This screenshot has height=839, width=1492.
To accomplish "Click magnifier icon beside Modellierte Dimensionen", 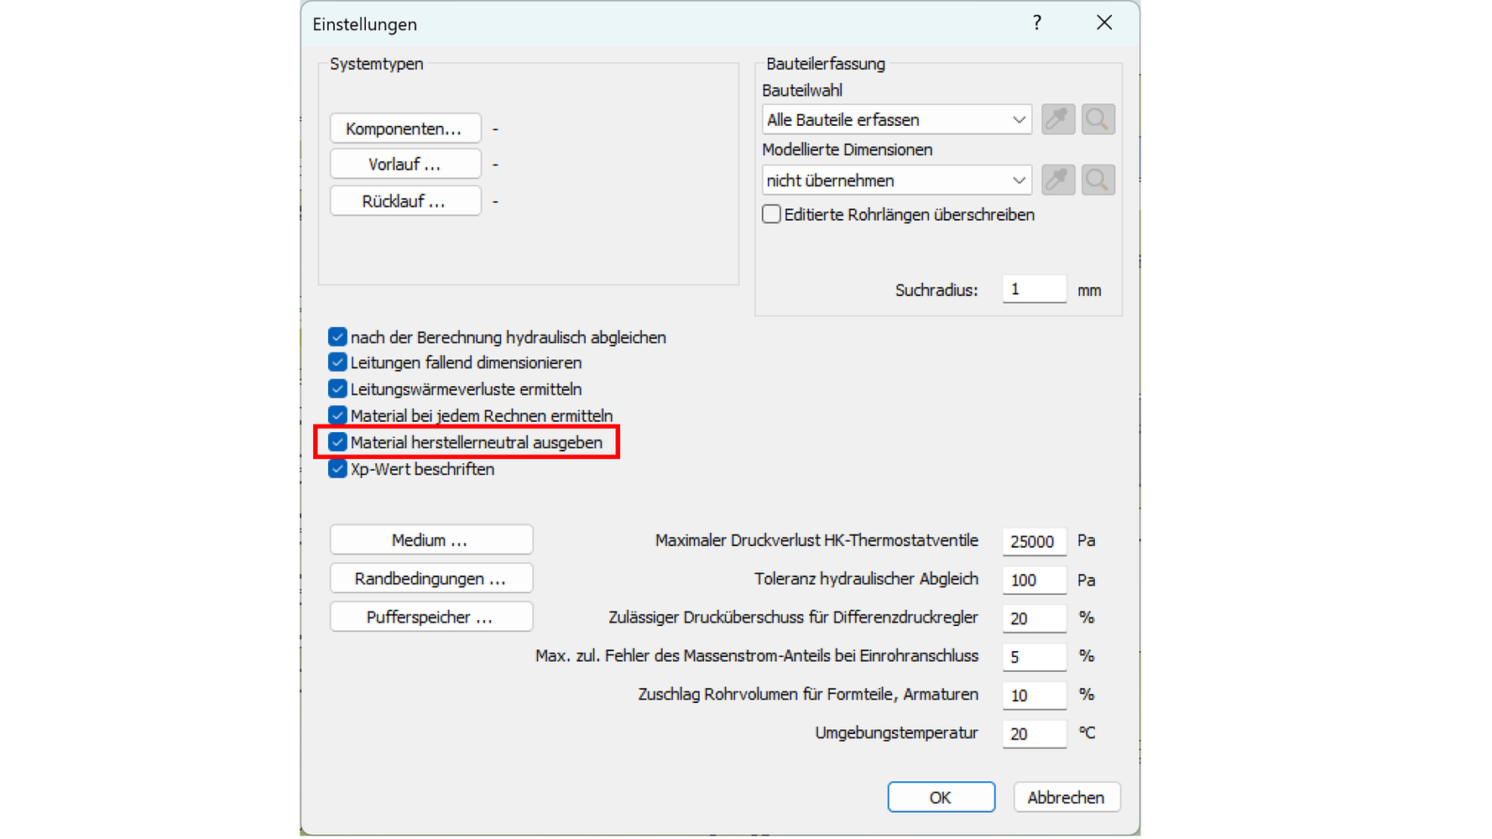I will coord(1098,180).
